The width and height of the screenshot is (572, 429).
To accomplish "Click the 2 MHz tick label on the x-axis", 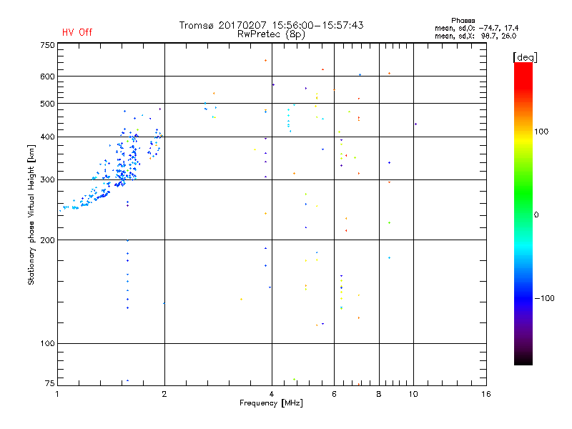I will point(164,394).
